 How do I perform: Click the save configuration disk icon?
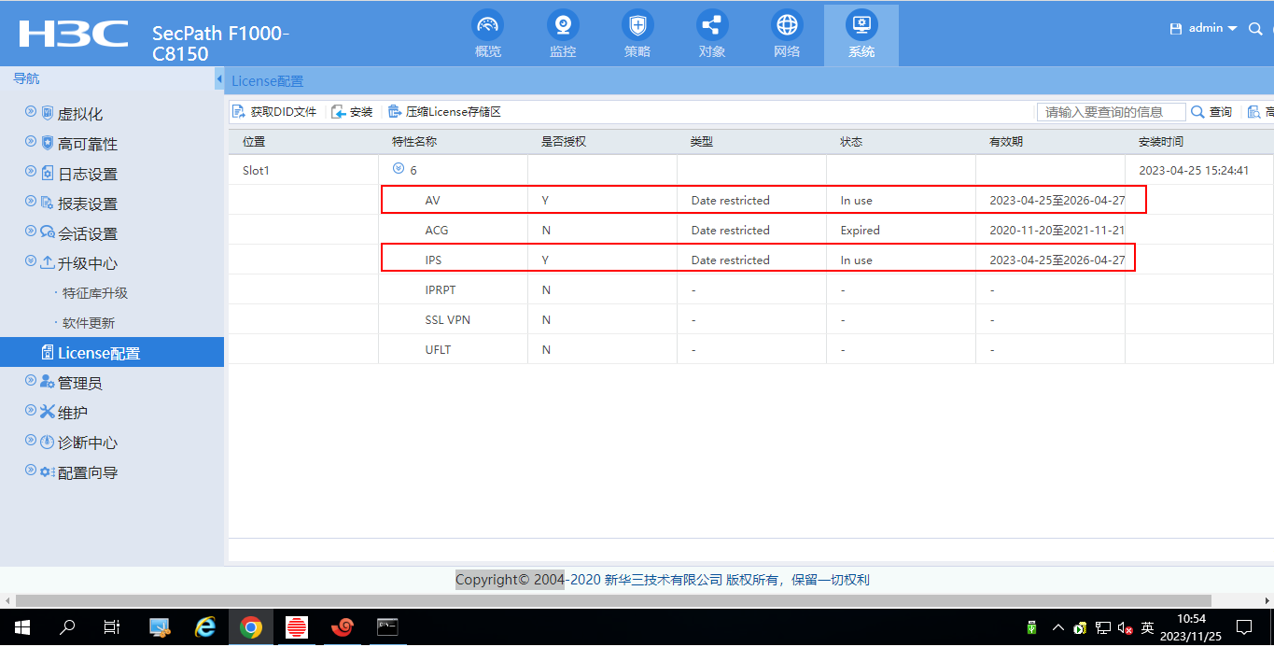1176,29
